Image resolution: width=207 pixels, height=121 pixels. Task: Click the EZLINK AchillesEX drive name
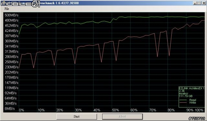(x=191, y=88)
